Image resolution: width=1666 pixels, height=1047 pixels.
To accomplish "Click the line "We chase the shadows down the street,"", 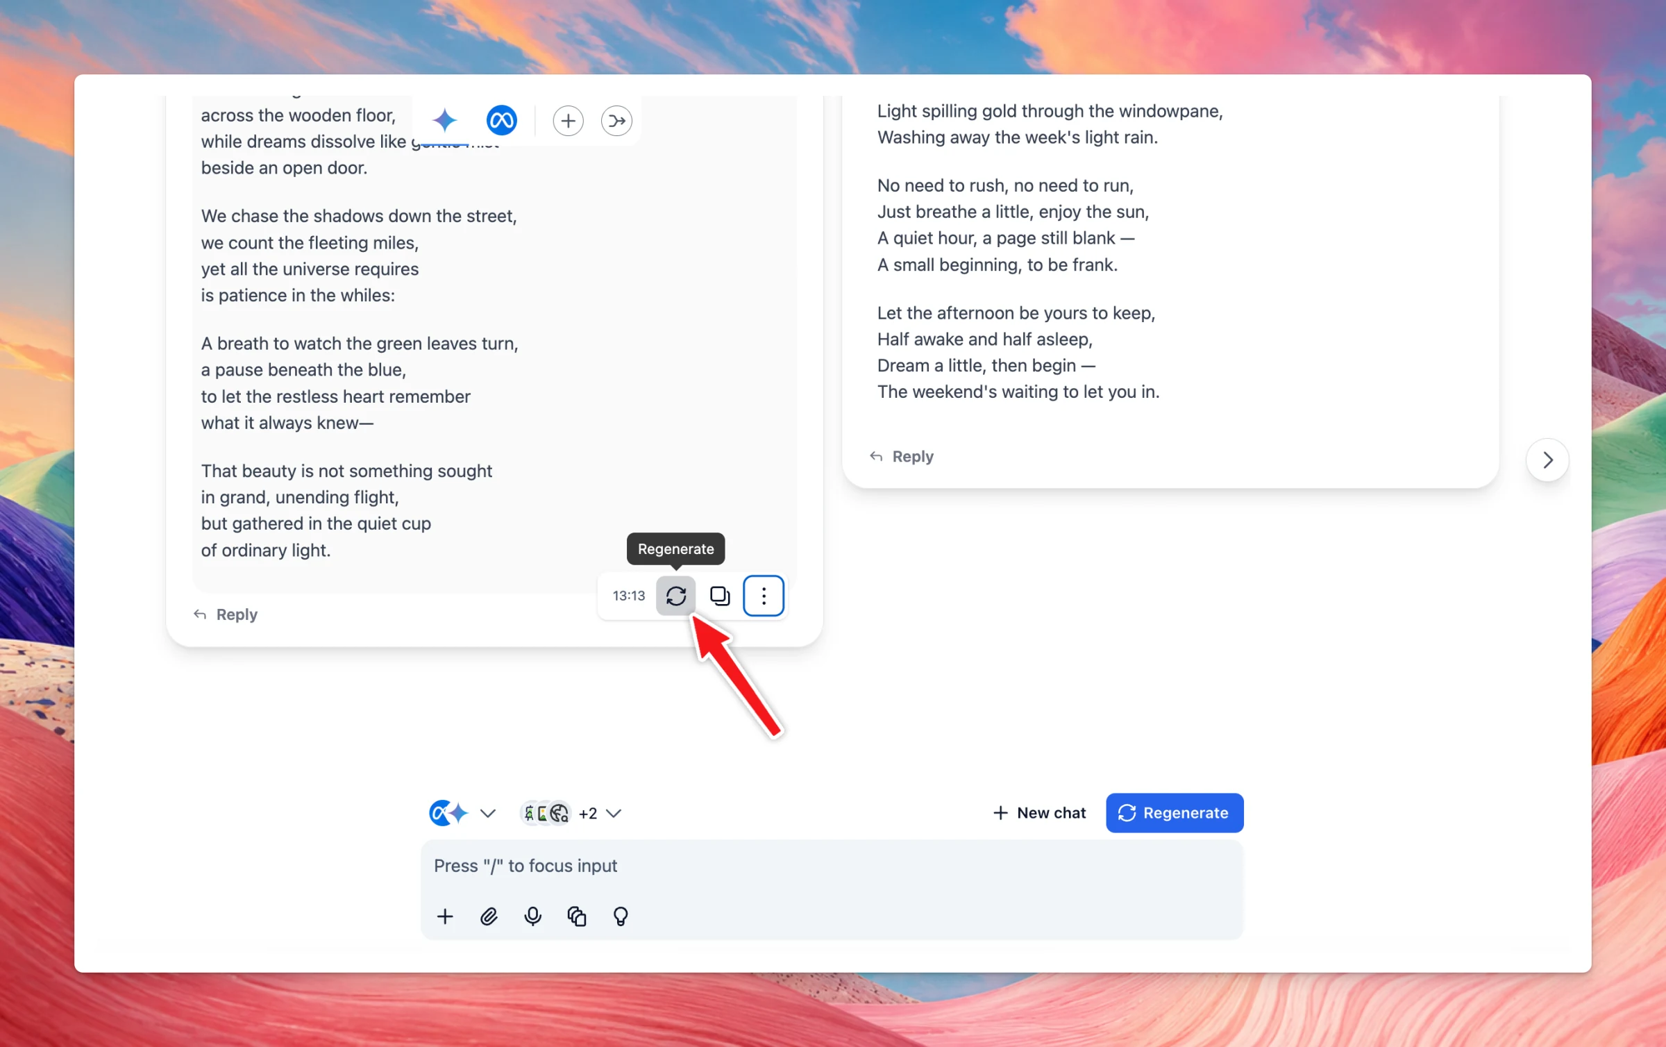I will coord(359,216).
